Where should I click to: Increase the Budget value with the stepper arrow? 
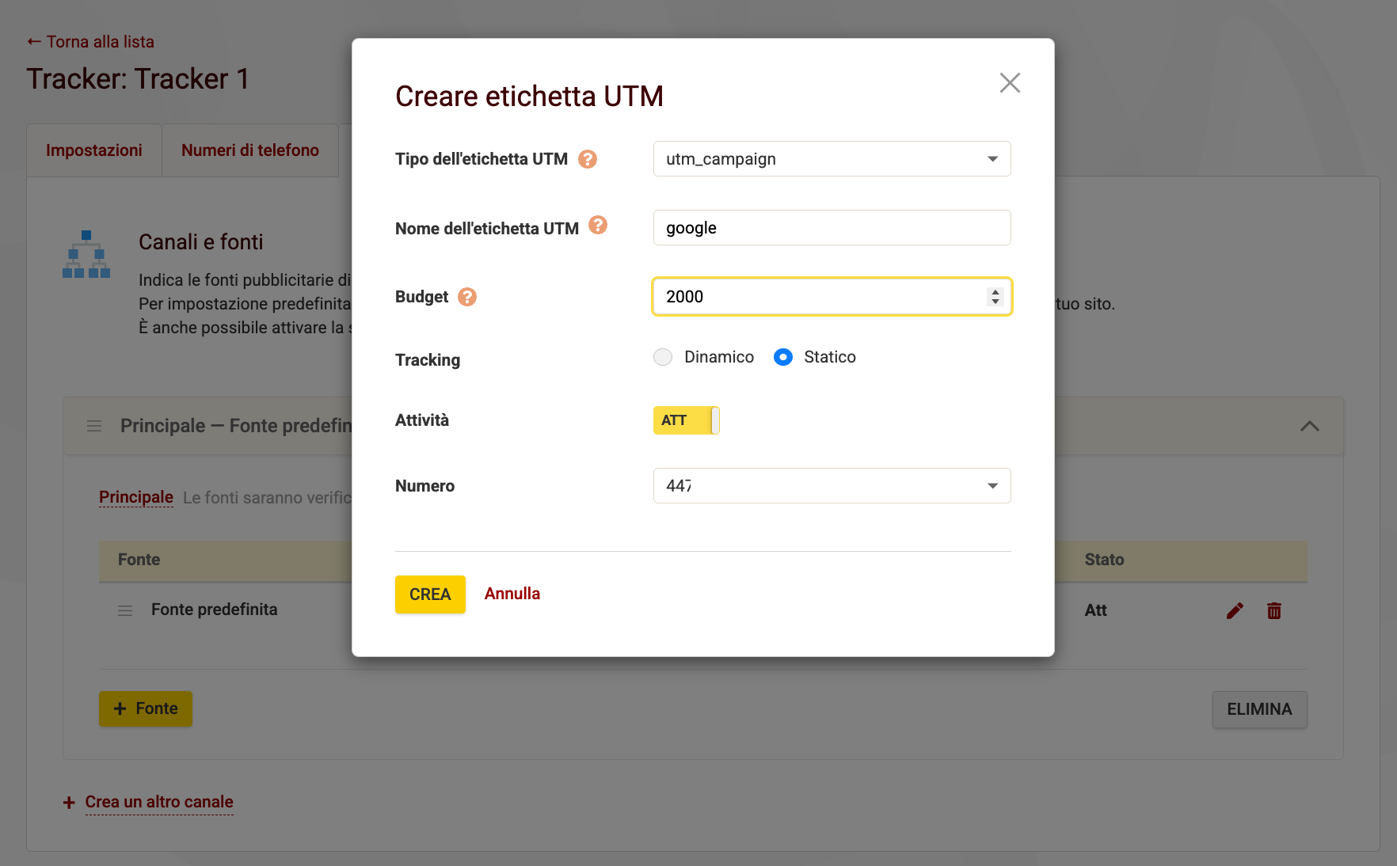[995, 292]
